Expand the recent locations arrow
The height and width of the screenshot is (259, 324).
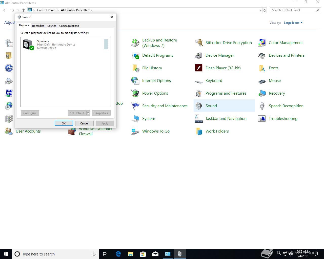(18, 10)
